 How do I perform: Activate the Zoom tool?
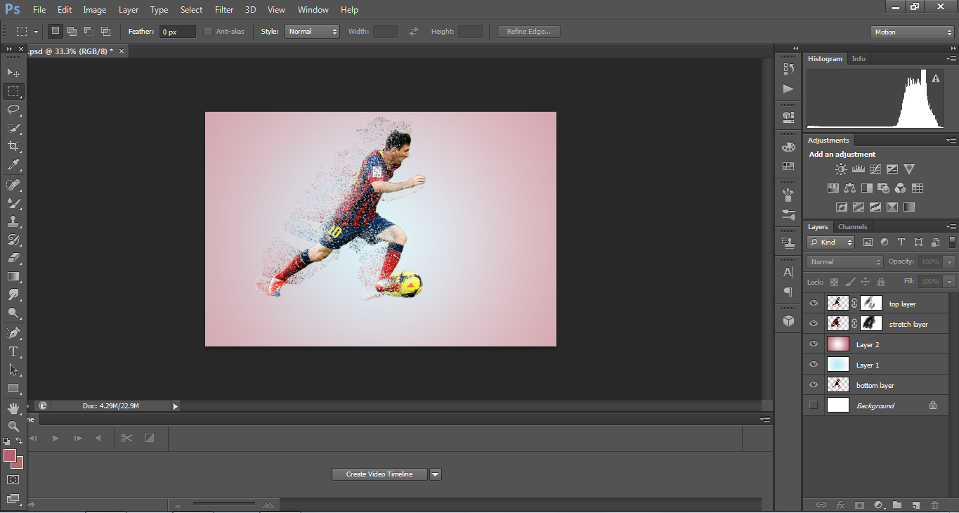13,427
